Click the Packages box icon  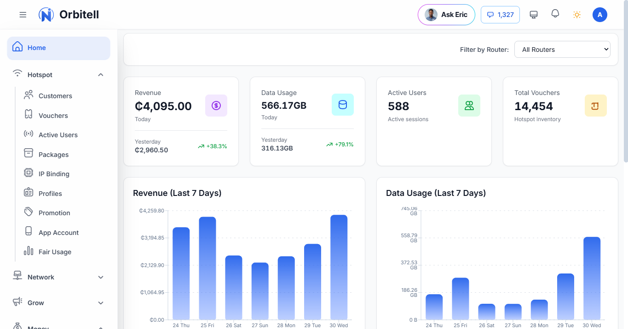click(x=29, y=153)
